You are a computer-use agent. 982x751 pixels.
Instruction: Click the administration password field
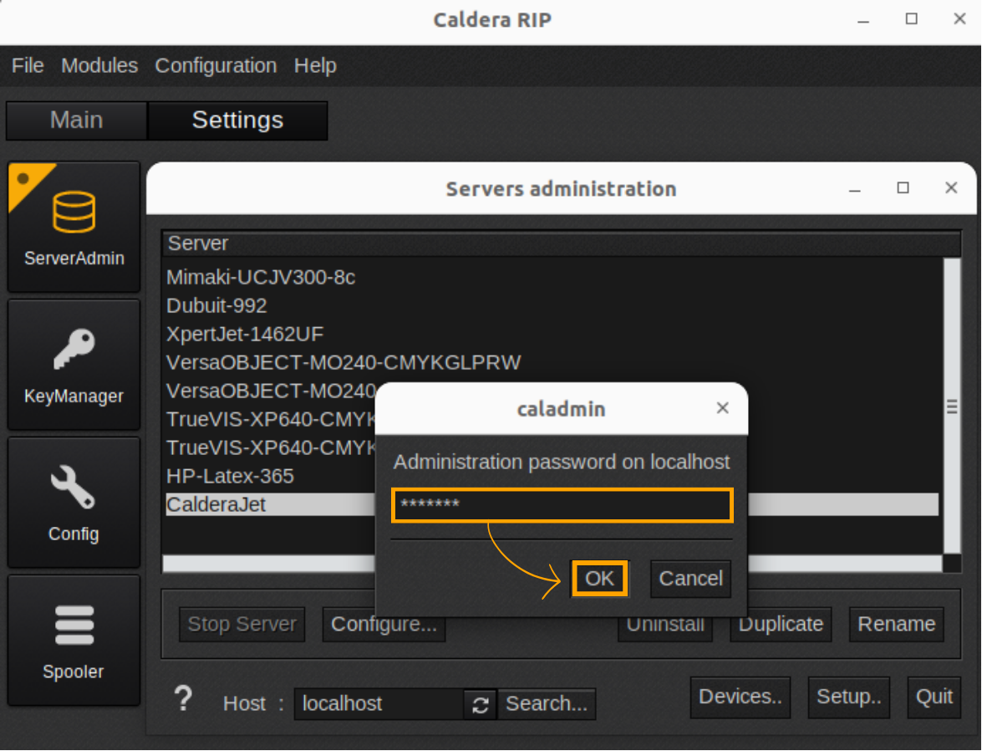click(562, 506)
